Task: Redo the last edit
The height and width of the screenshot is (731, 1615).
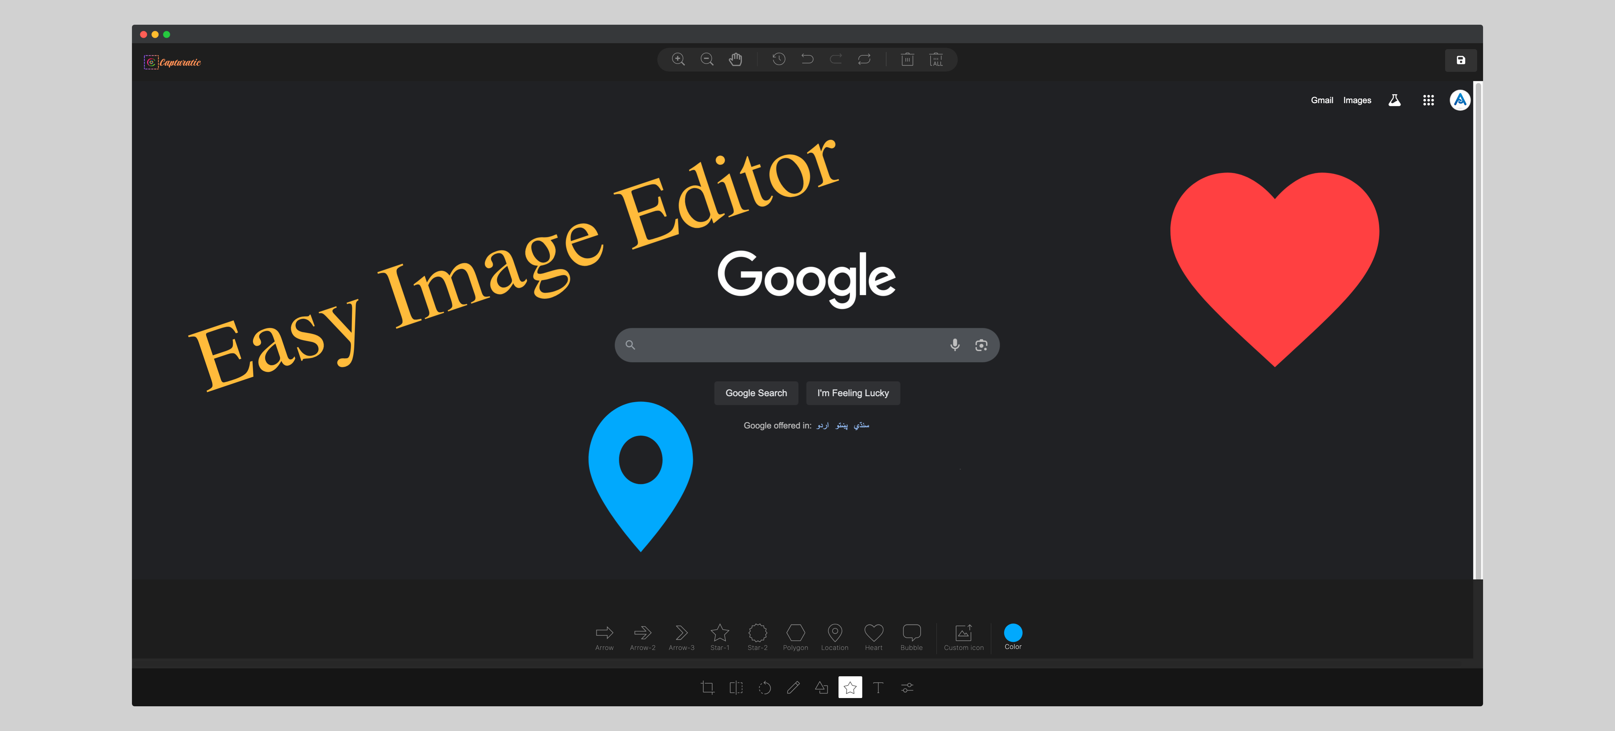Action: (x=836, y=60)
